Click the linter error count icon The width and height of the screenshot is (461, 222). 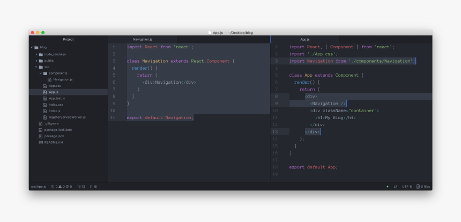[53, 187]
